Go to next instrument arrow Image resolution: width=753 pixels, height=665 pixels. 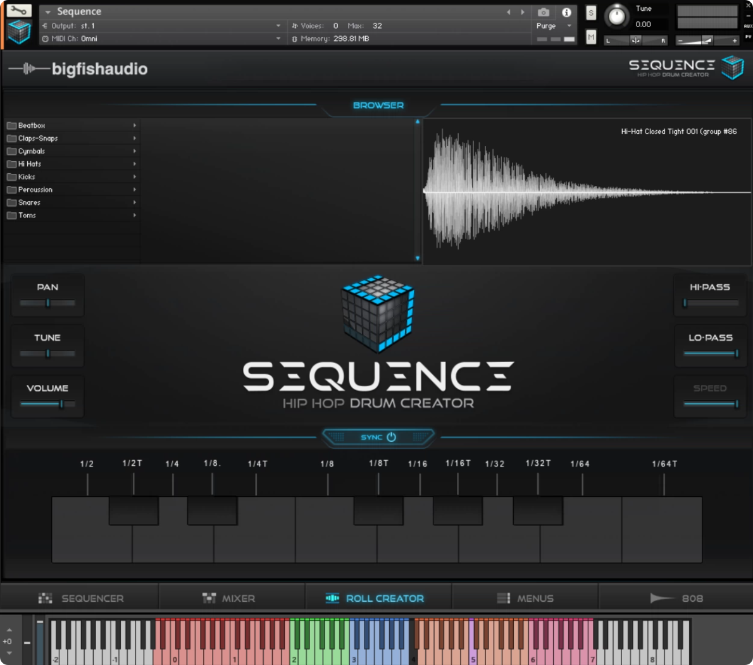[523, 12]
